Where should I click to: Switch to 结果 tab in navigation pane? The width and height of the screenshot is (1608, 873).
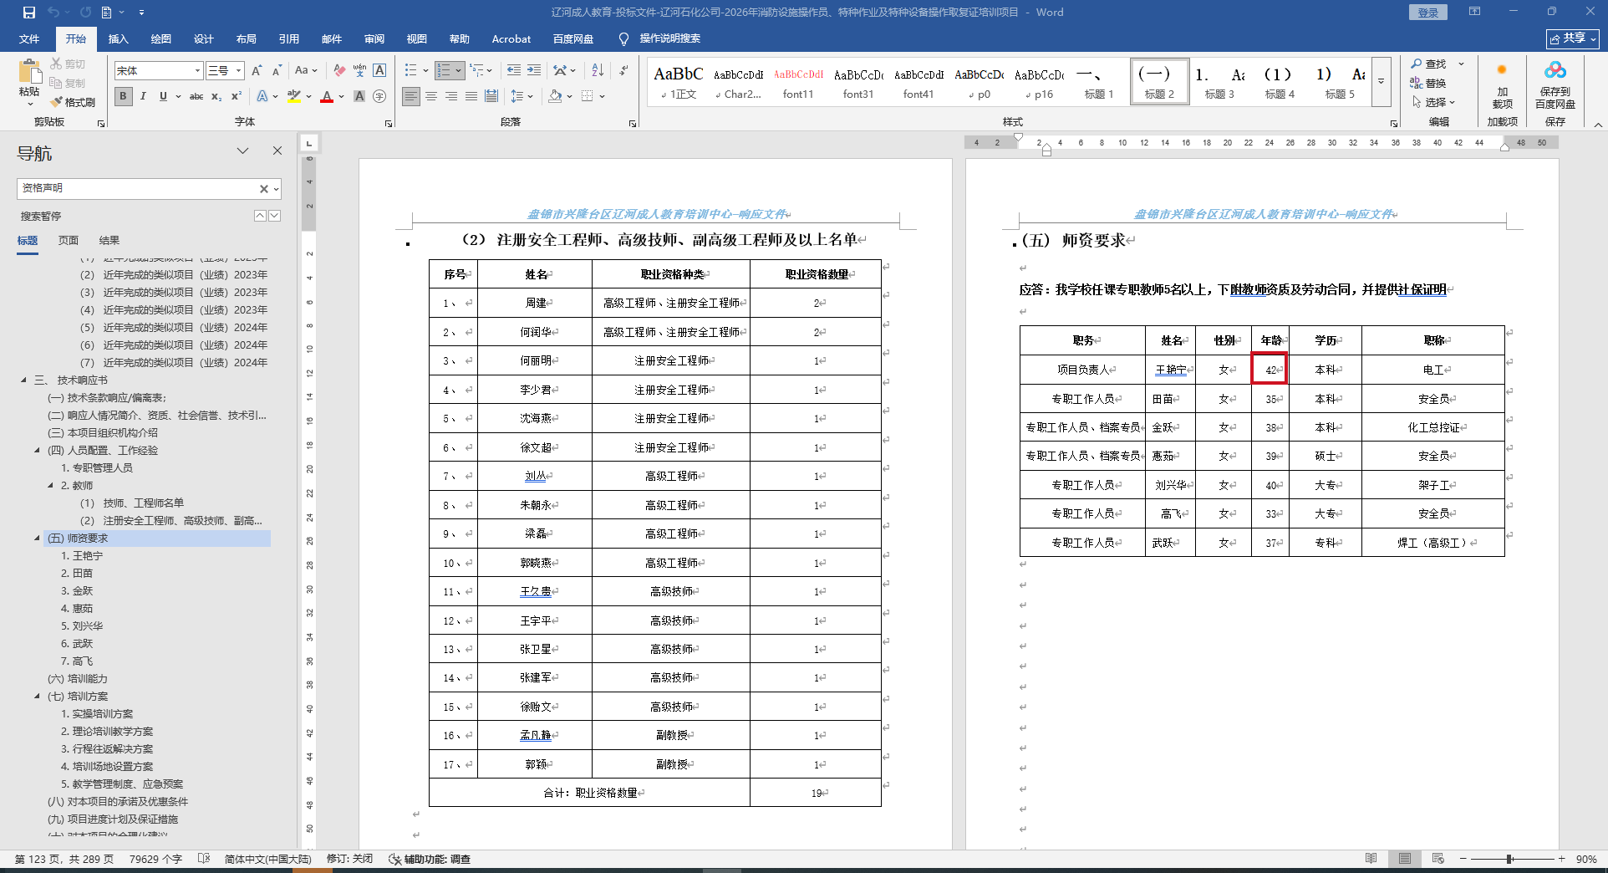(109, 240)
